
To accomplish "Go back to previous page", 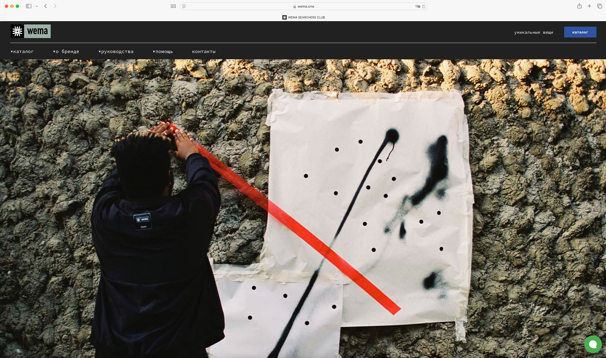I will tap(45, 6).
